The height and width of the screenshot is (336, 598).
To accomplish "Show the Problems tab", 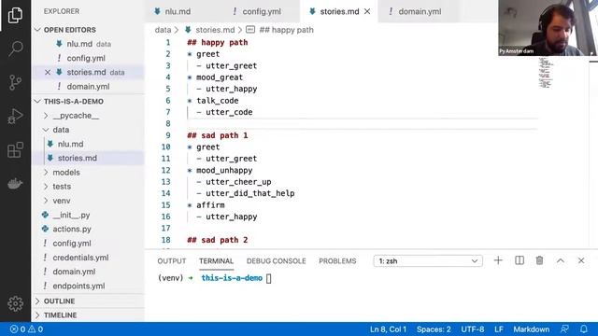I will [x=337, y=261].
